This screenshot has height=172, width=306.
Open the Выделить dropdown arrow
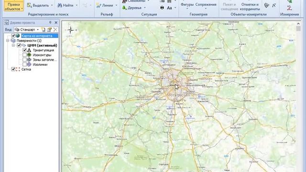point(52,5)
